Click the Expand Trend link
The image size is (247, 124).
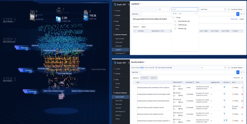click(234, 19)
